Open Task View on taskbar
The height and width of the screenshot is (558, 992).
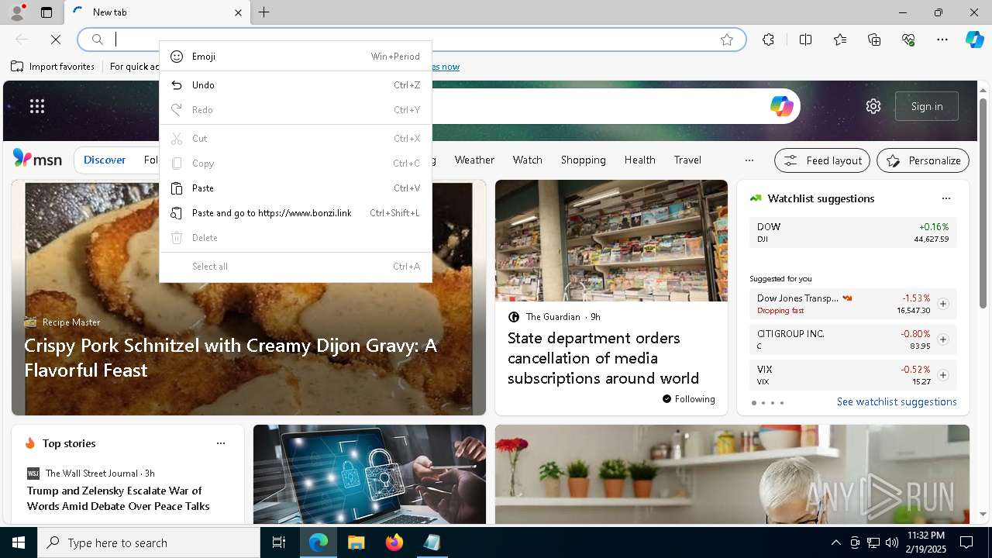point(279,542)
